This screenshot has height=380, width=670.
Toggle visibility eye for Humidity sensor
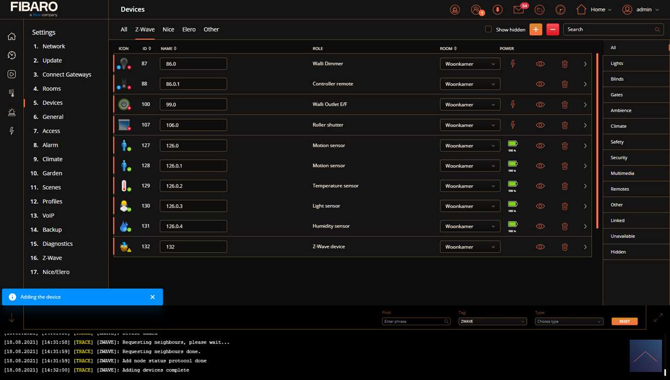tap(540, 226)
